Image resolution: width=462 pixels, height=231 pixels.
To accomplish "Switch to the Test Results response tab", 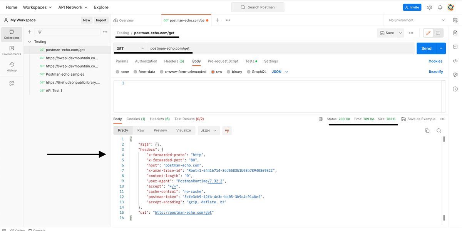I will tap(189, 119).
